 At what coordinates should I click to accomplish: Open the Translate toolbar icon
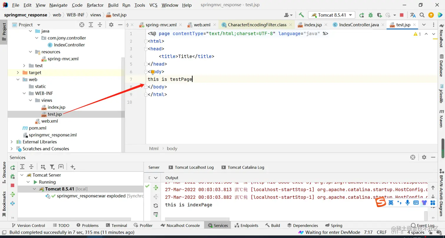point(413,15)
